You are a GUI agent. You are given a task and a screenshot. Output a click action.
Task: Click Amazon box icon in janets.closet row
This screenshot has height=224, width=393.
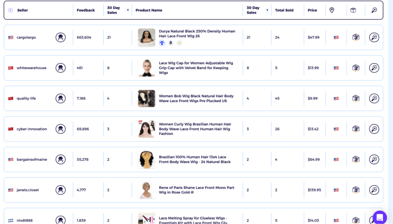point(356,190)
